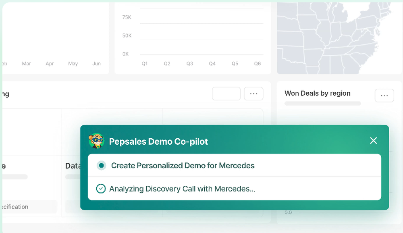
Task: Click the Analyzing Discovery Call with Mercedes row
Action: tap(235, 189)
